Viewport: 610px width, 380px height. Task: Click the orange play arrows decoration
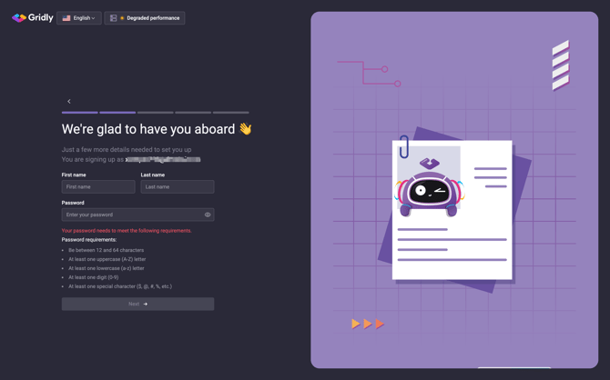[x=367, y=324]
